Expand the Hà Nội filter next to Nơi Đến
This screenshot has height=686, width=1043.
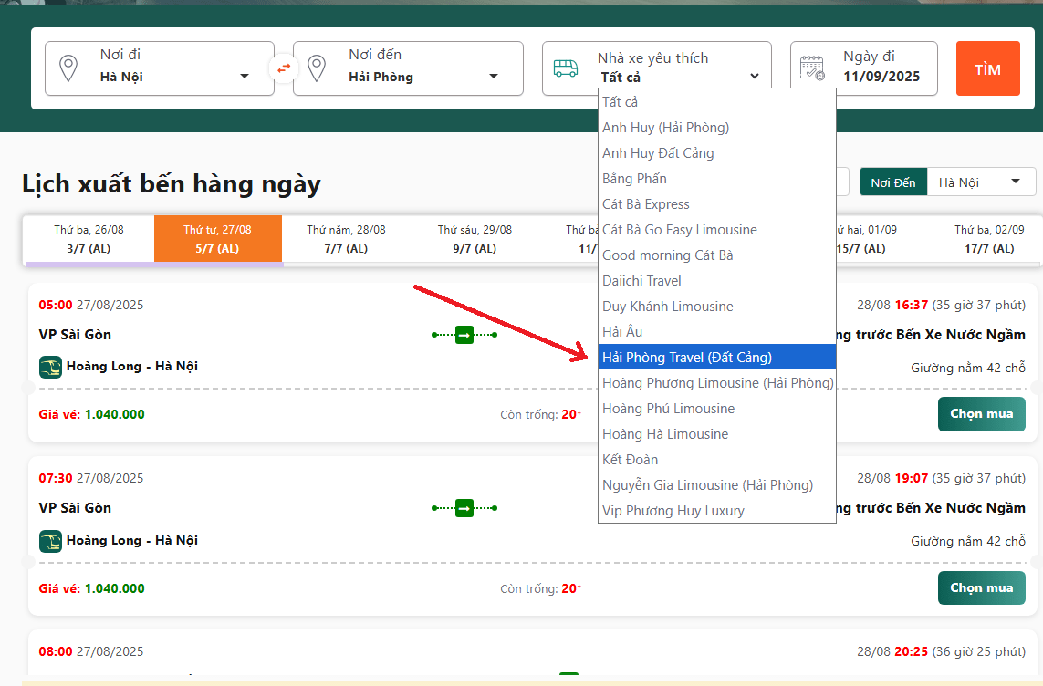click(x=981, y=182)
